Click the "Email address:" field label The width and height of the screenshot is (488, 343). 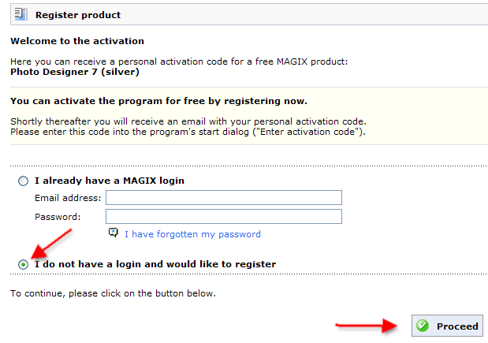[68, 198]
